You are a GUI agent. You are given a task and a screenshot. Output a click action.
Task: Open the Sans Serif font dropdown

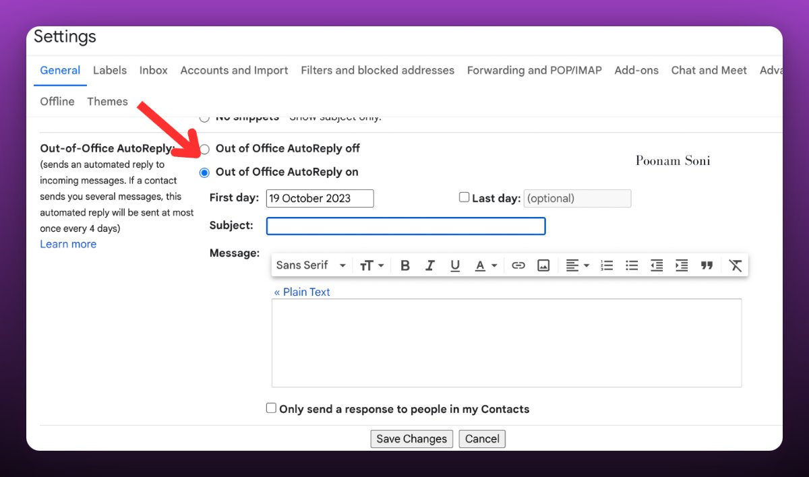(311, 265)
